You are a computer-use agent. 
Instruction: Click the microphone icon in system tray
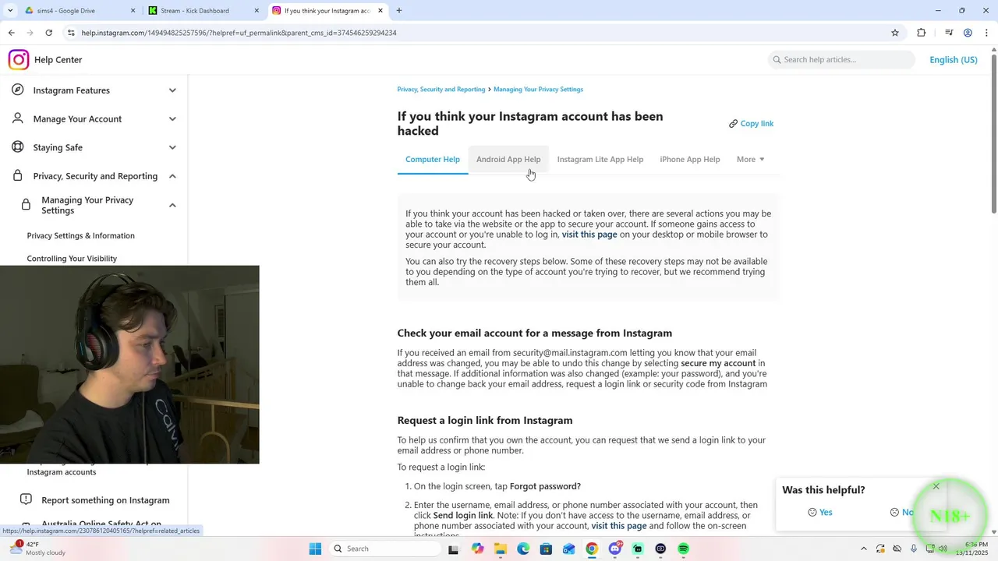tap(914, 549)
